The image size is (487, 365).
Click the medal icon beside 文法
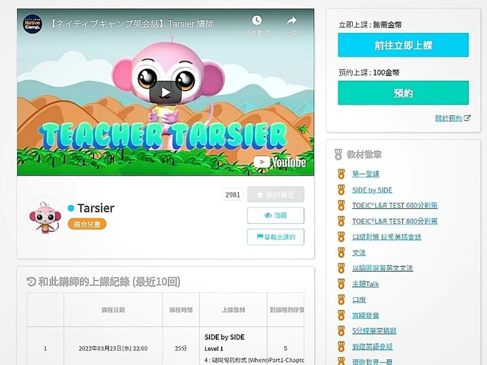[341, 253]
